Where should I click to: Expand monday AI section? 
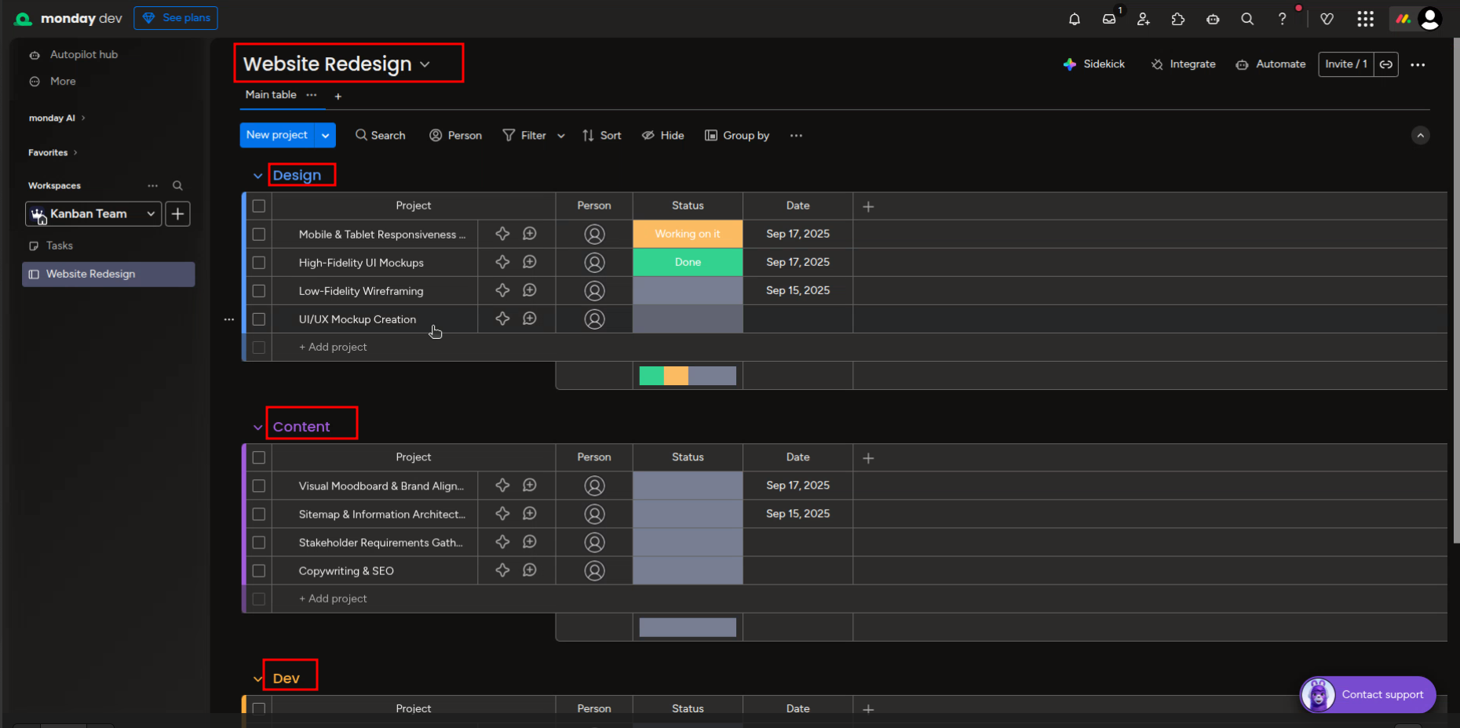tap(57, 118)
